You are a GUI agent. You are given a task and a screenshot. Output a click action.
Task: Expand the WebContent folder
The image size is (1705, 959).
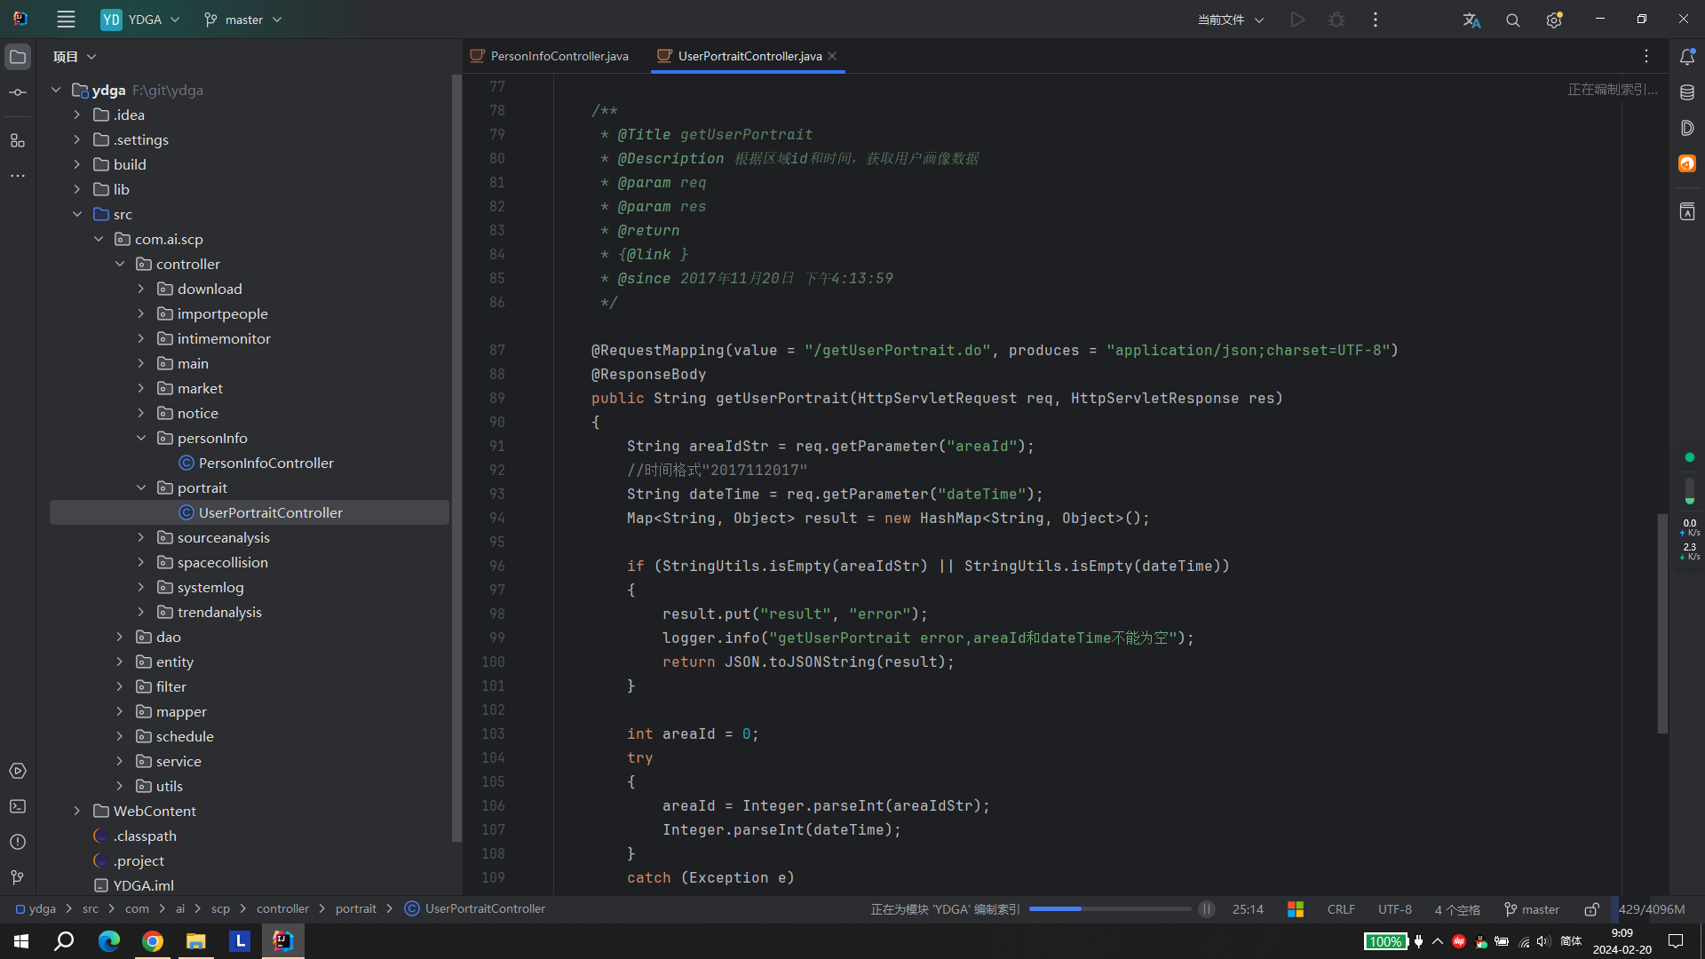pos(77,811)
